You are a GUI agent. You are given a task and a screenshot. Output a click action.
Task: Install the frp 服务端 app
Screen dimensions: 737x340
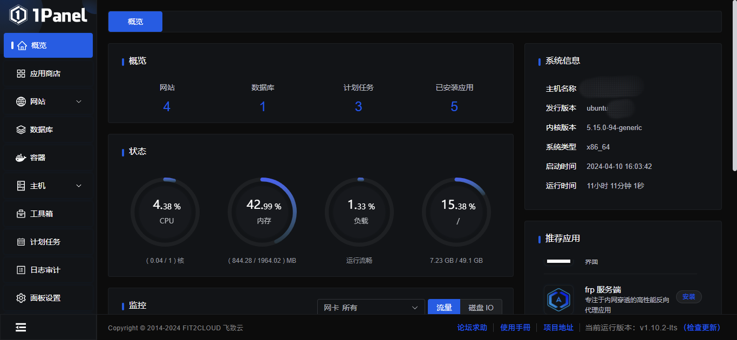click(x=688, y=296)
